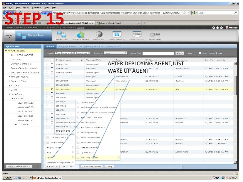This screenshot has height=182, width=243.
Task: Switch to Assigned Policies tab
Action: pos(67,47)
